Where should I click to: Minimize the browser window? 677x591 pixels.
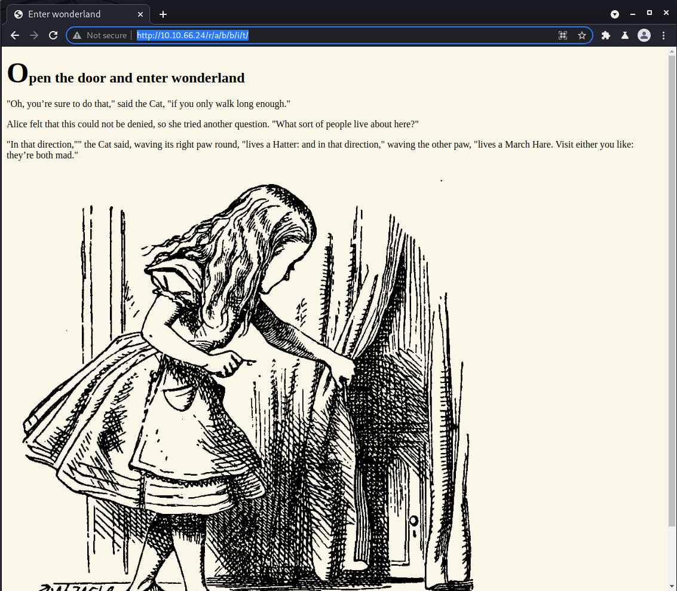point(633,14)
